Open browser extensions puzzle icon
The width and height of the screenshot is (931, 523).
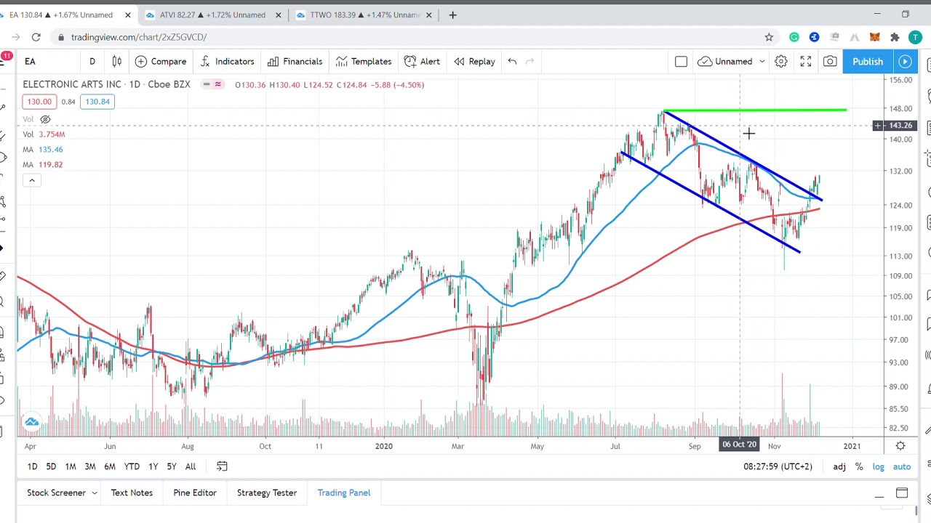coord(895,37)
